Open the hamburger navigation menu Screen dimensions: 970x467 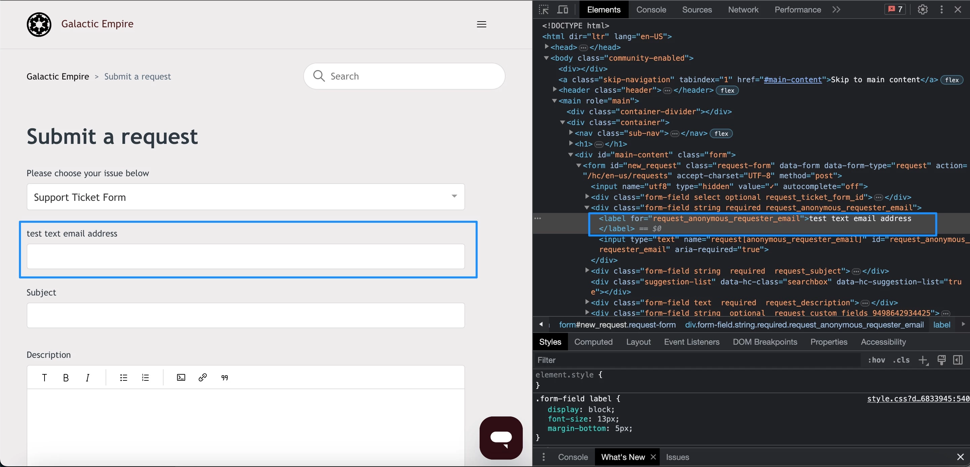pos(481,25)
